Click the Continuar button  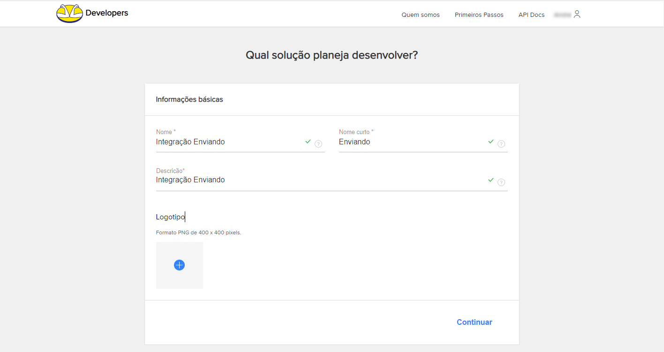475,322
